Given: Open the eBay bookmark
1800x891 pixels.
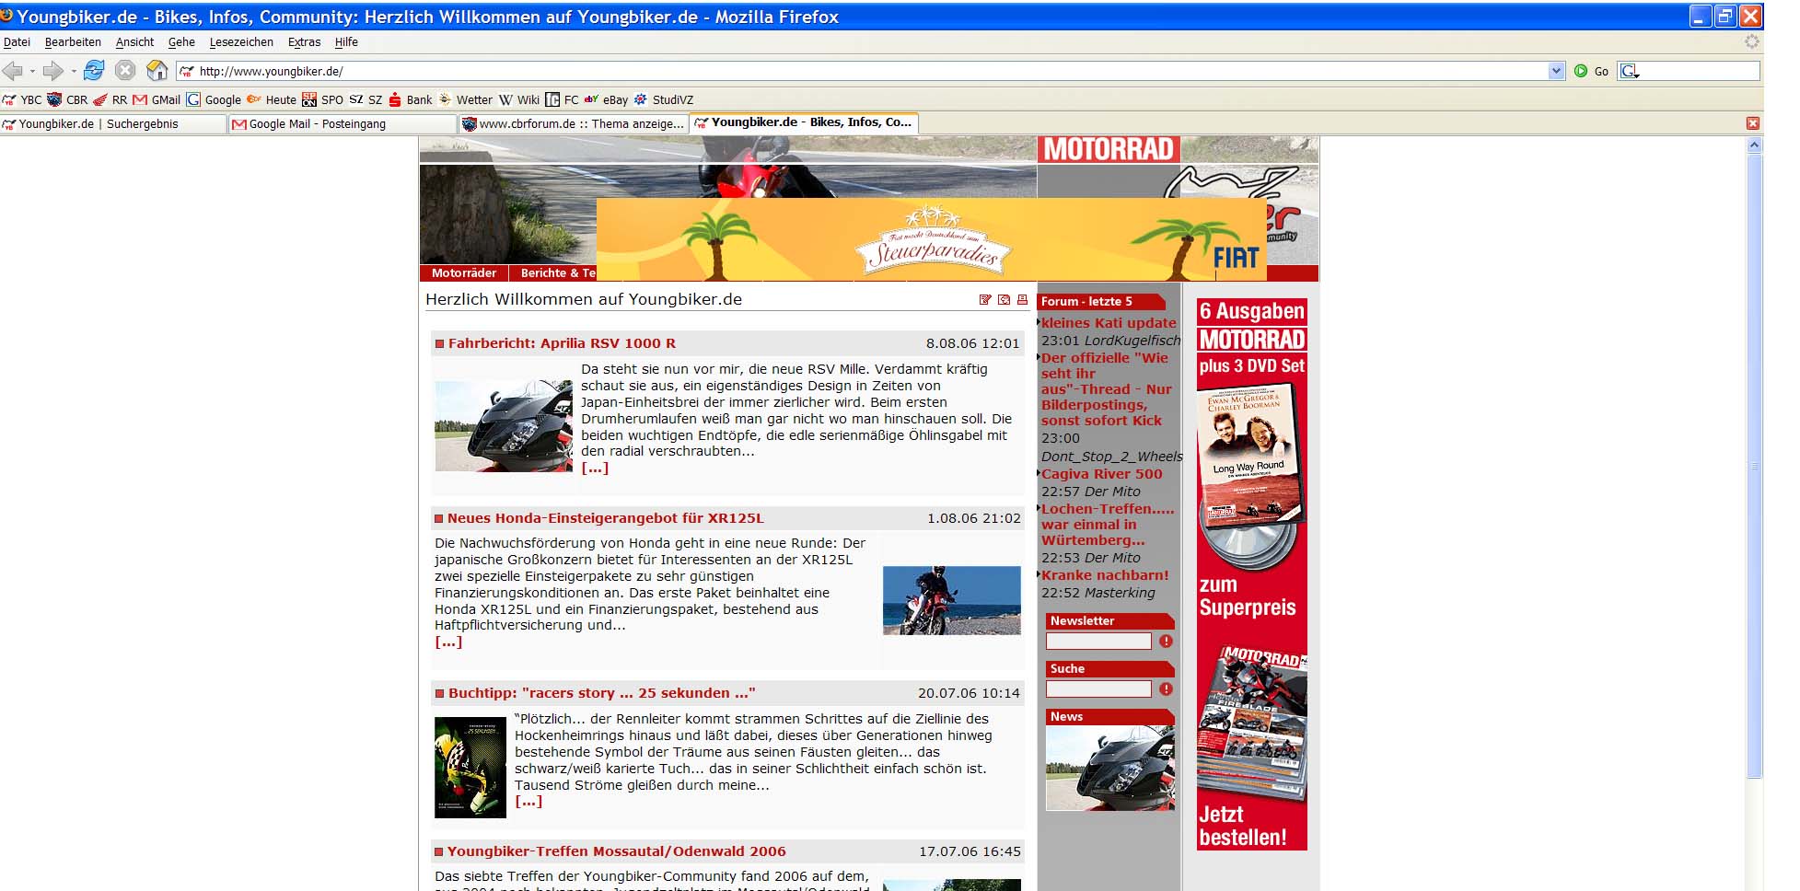Looking at the screenshot, I should coord(606,99).
